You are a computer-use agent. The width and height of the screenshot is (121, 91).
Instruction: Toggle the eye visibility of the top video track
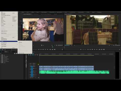click(x=35, y=63)
